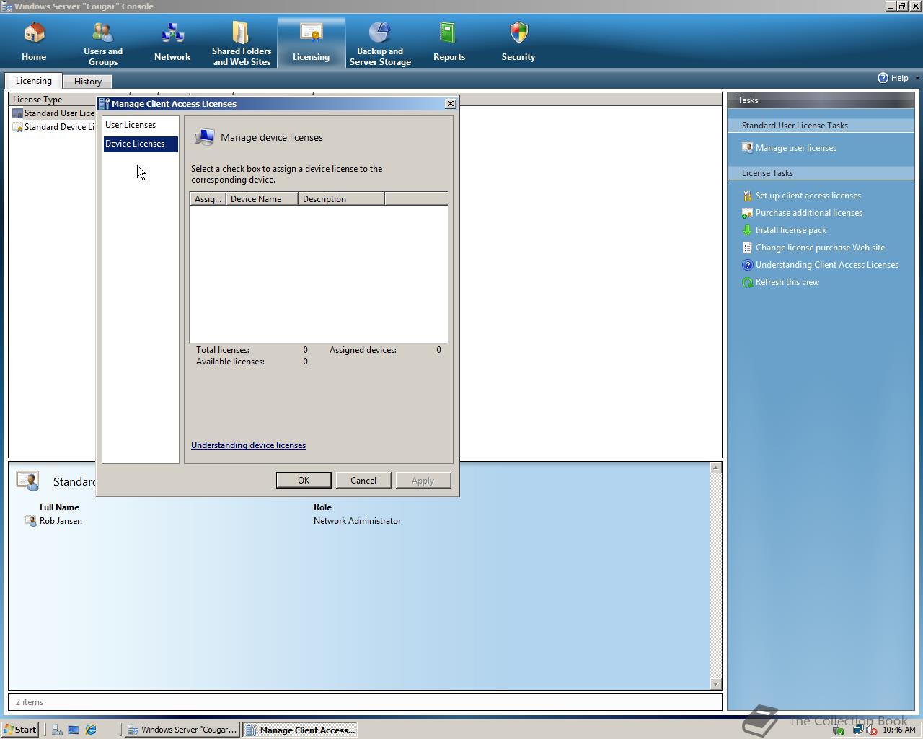Click Manage user licenses task icon
This screenshot has height=739, width=923.
747,148
